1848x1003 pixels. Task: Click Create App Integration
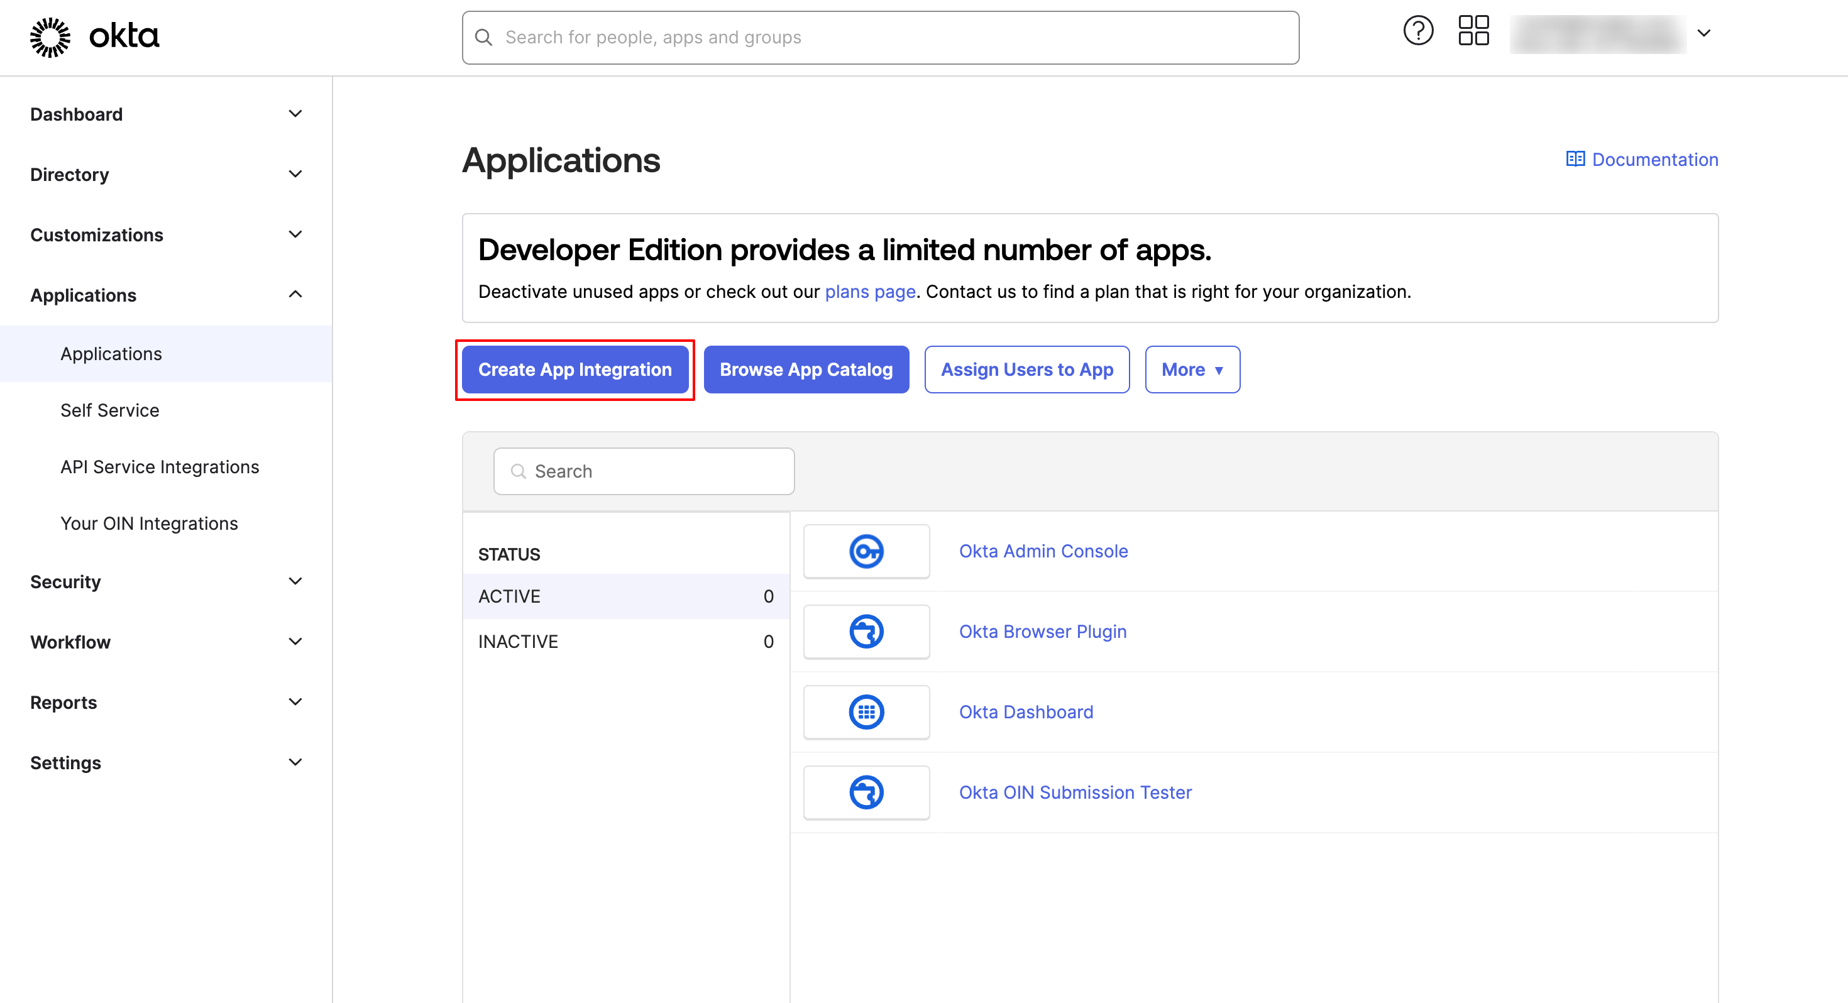[x=575, y=370]
